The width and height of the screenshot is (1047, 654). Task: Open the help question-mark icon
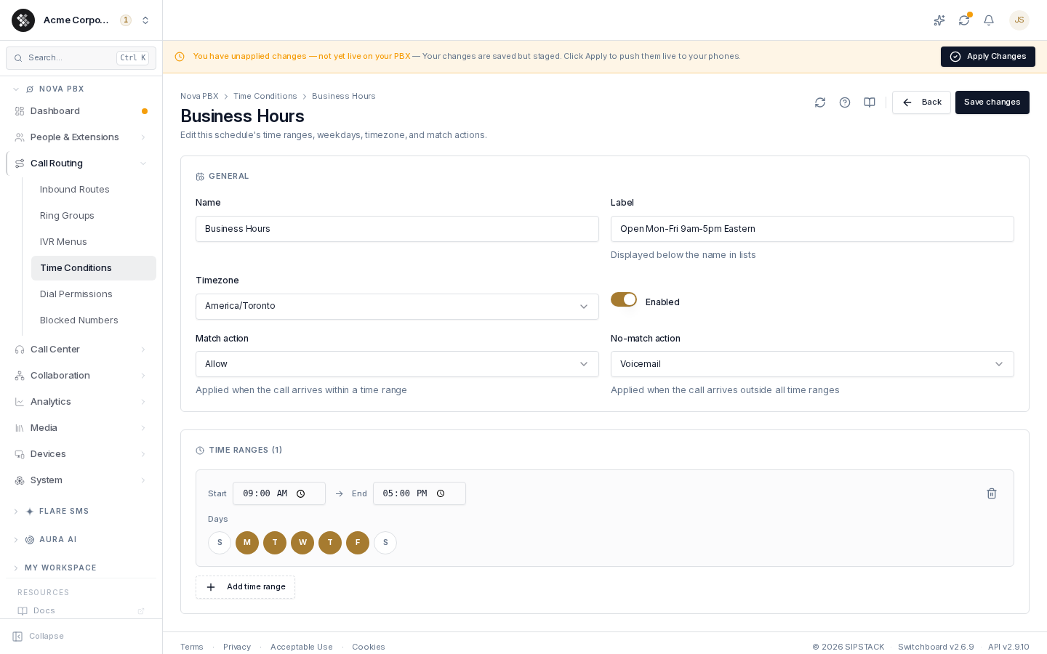click(845, 102)
